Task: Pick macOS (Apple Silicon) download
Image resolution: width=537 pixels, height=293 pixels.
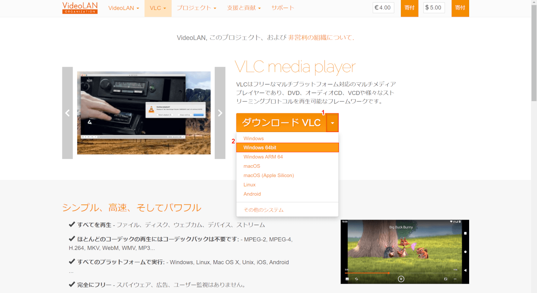Action: [287, 175]
